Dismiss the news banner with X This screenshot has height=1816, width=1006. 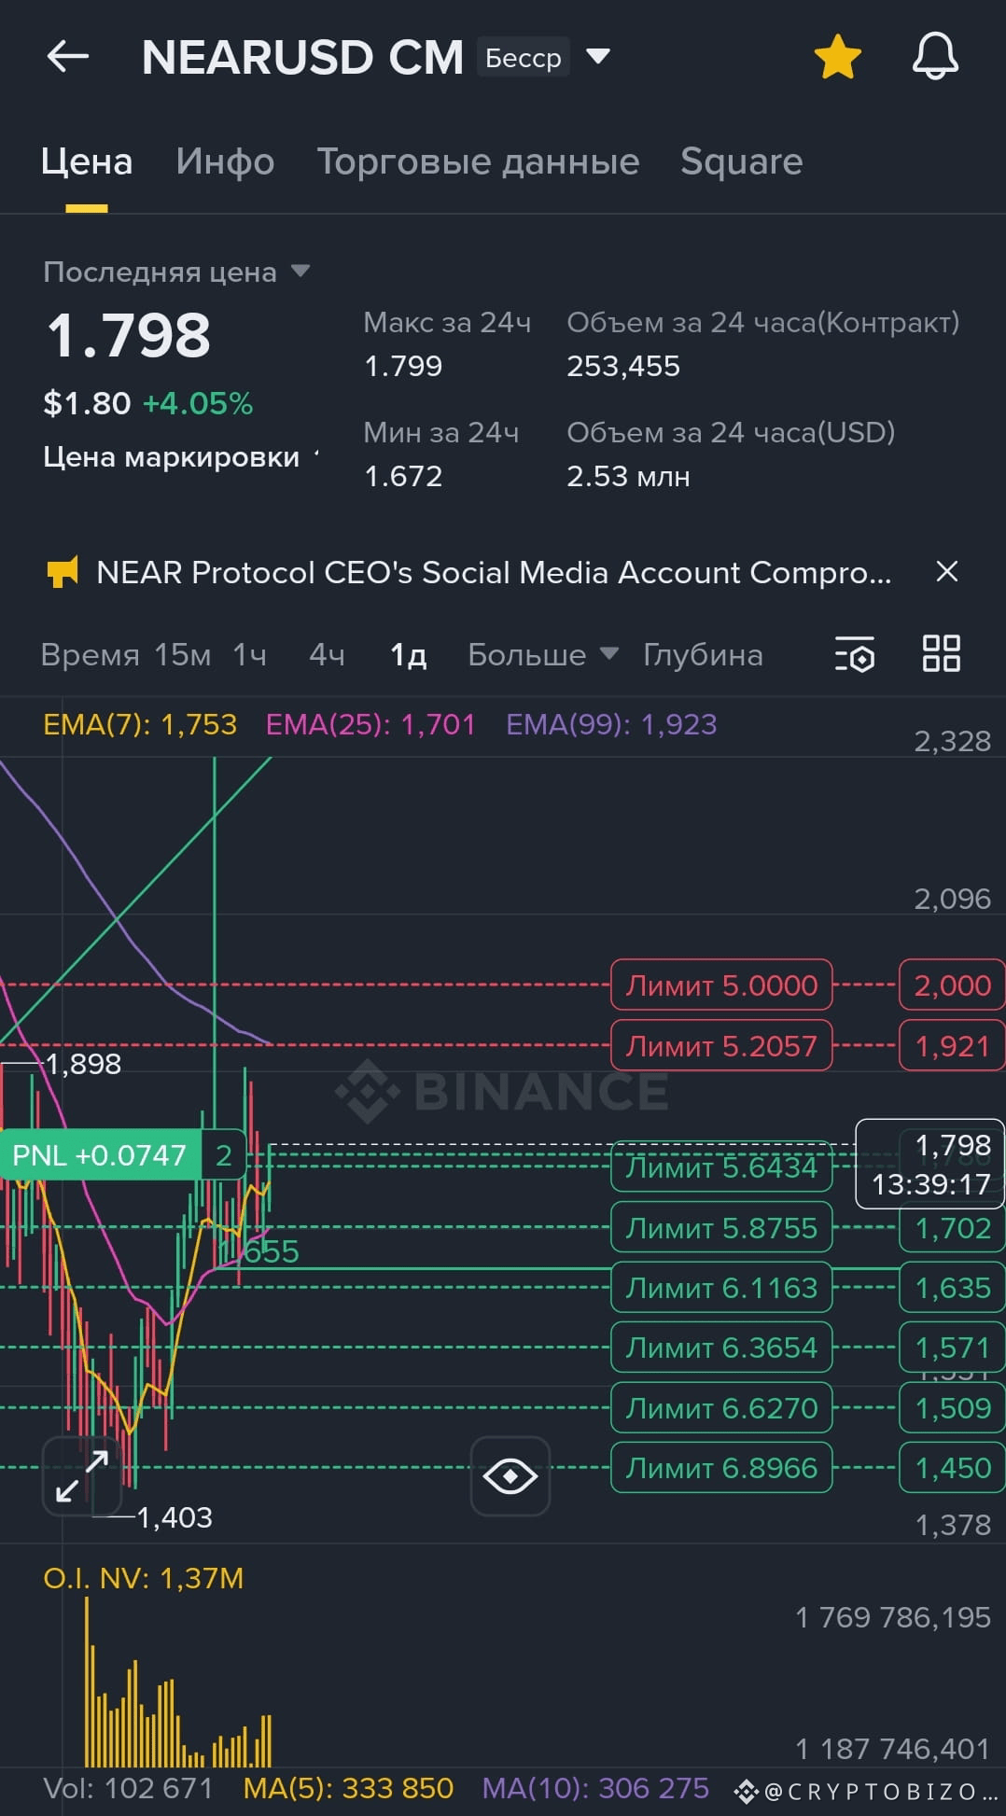click(x=947, y=571)
